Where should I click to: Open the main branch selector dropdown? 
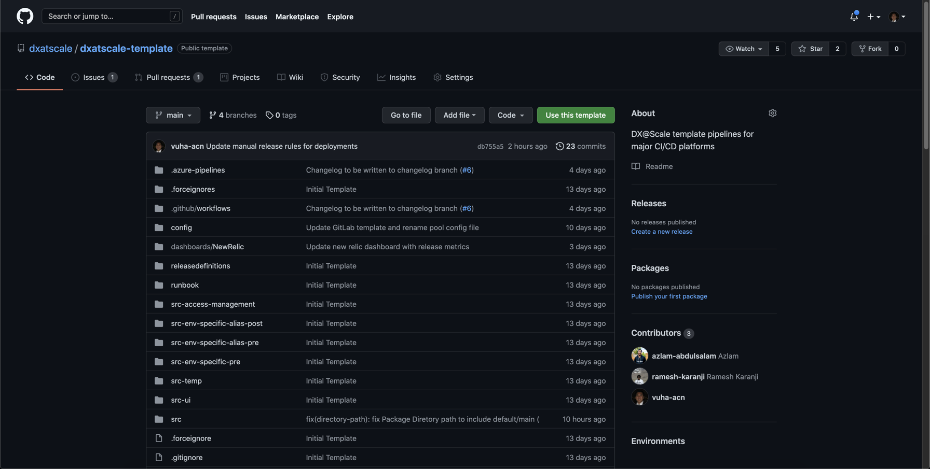coord(173,115)
